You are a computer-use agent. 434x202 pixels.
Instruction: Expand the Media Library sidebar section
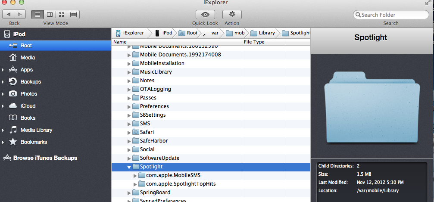tap(3, 130)
